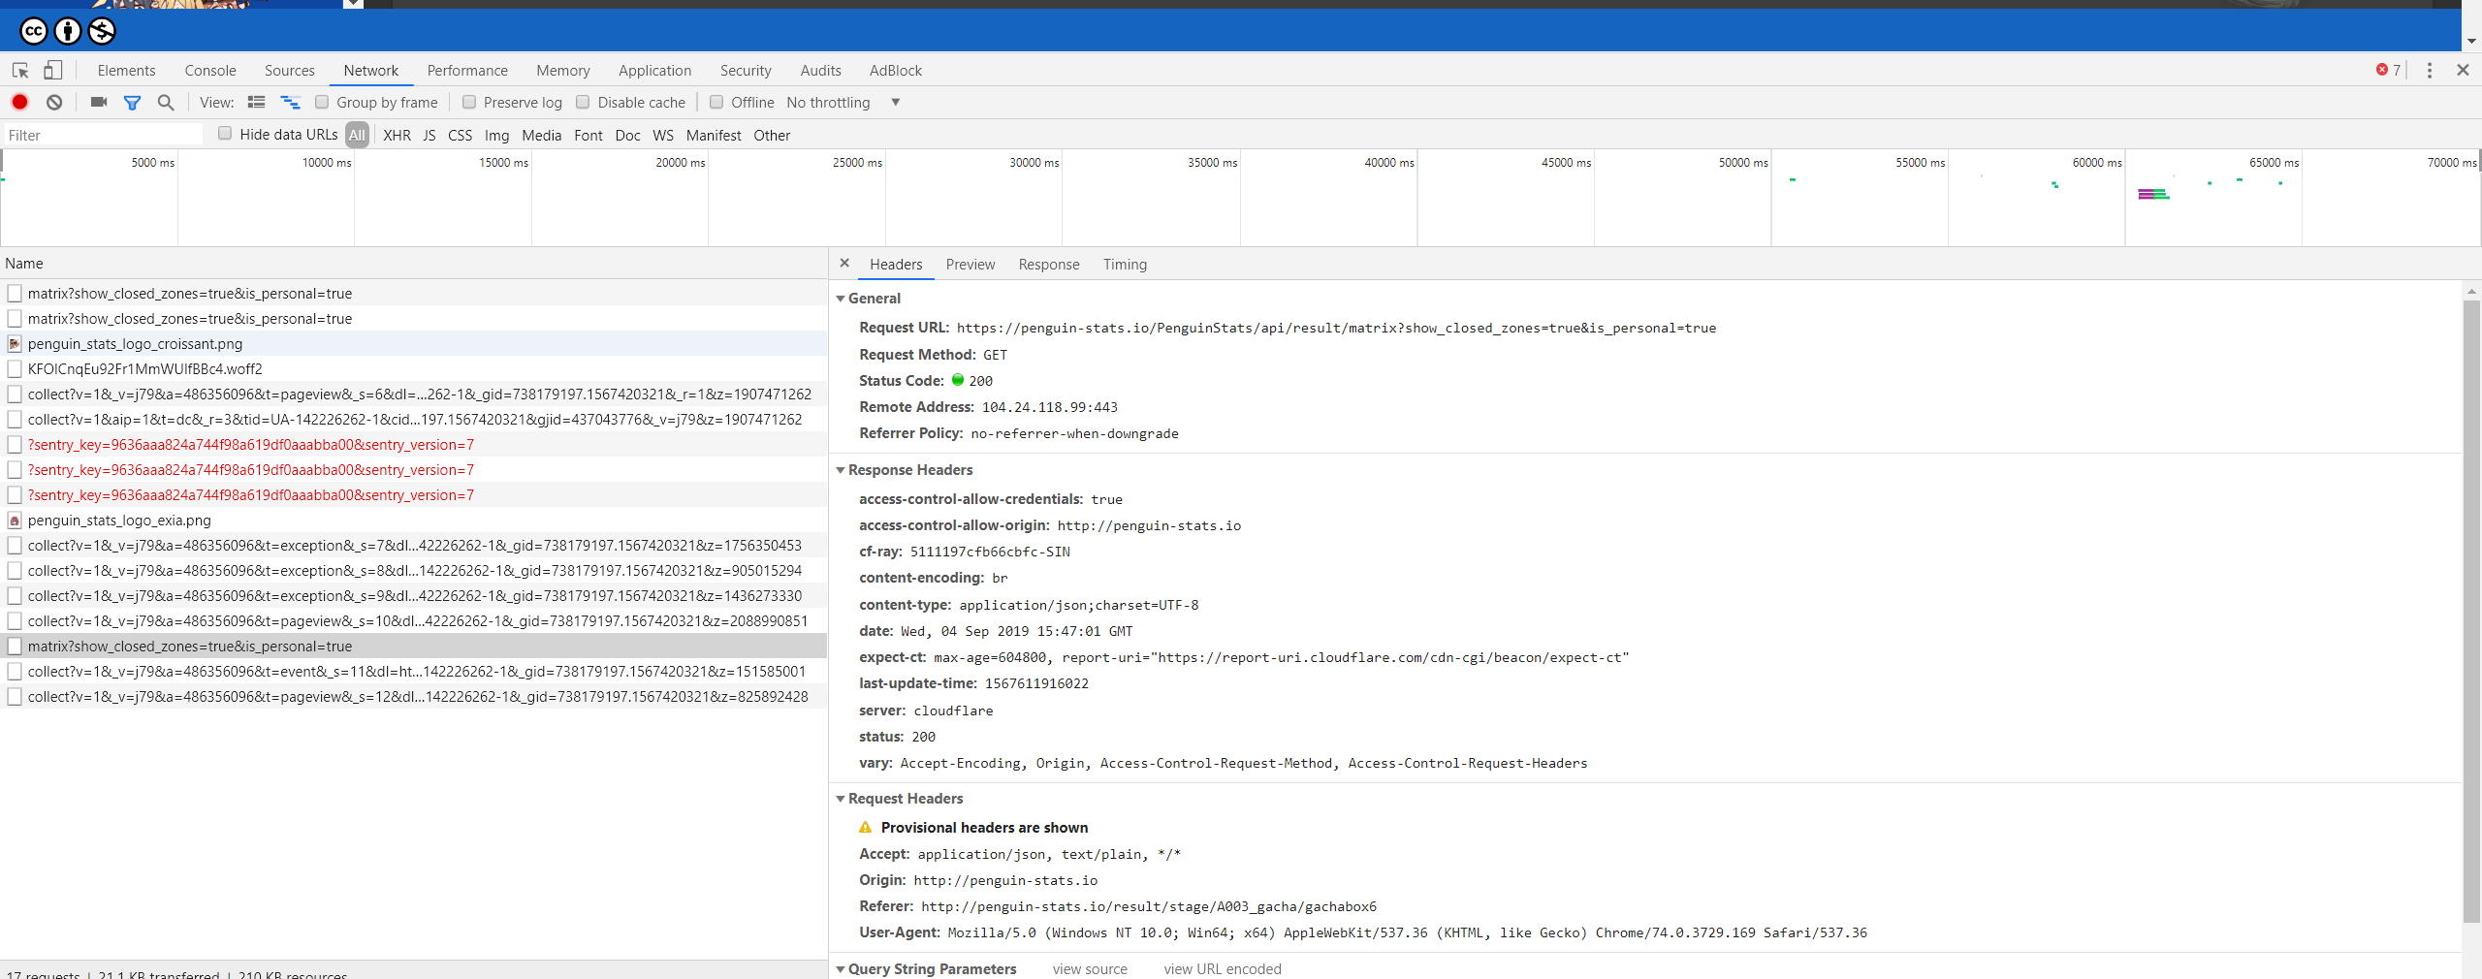Activate the inspect element cursor
Viewport: 2482px width, 979px height.
(x=19, y=70)
